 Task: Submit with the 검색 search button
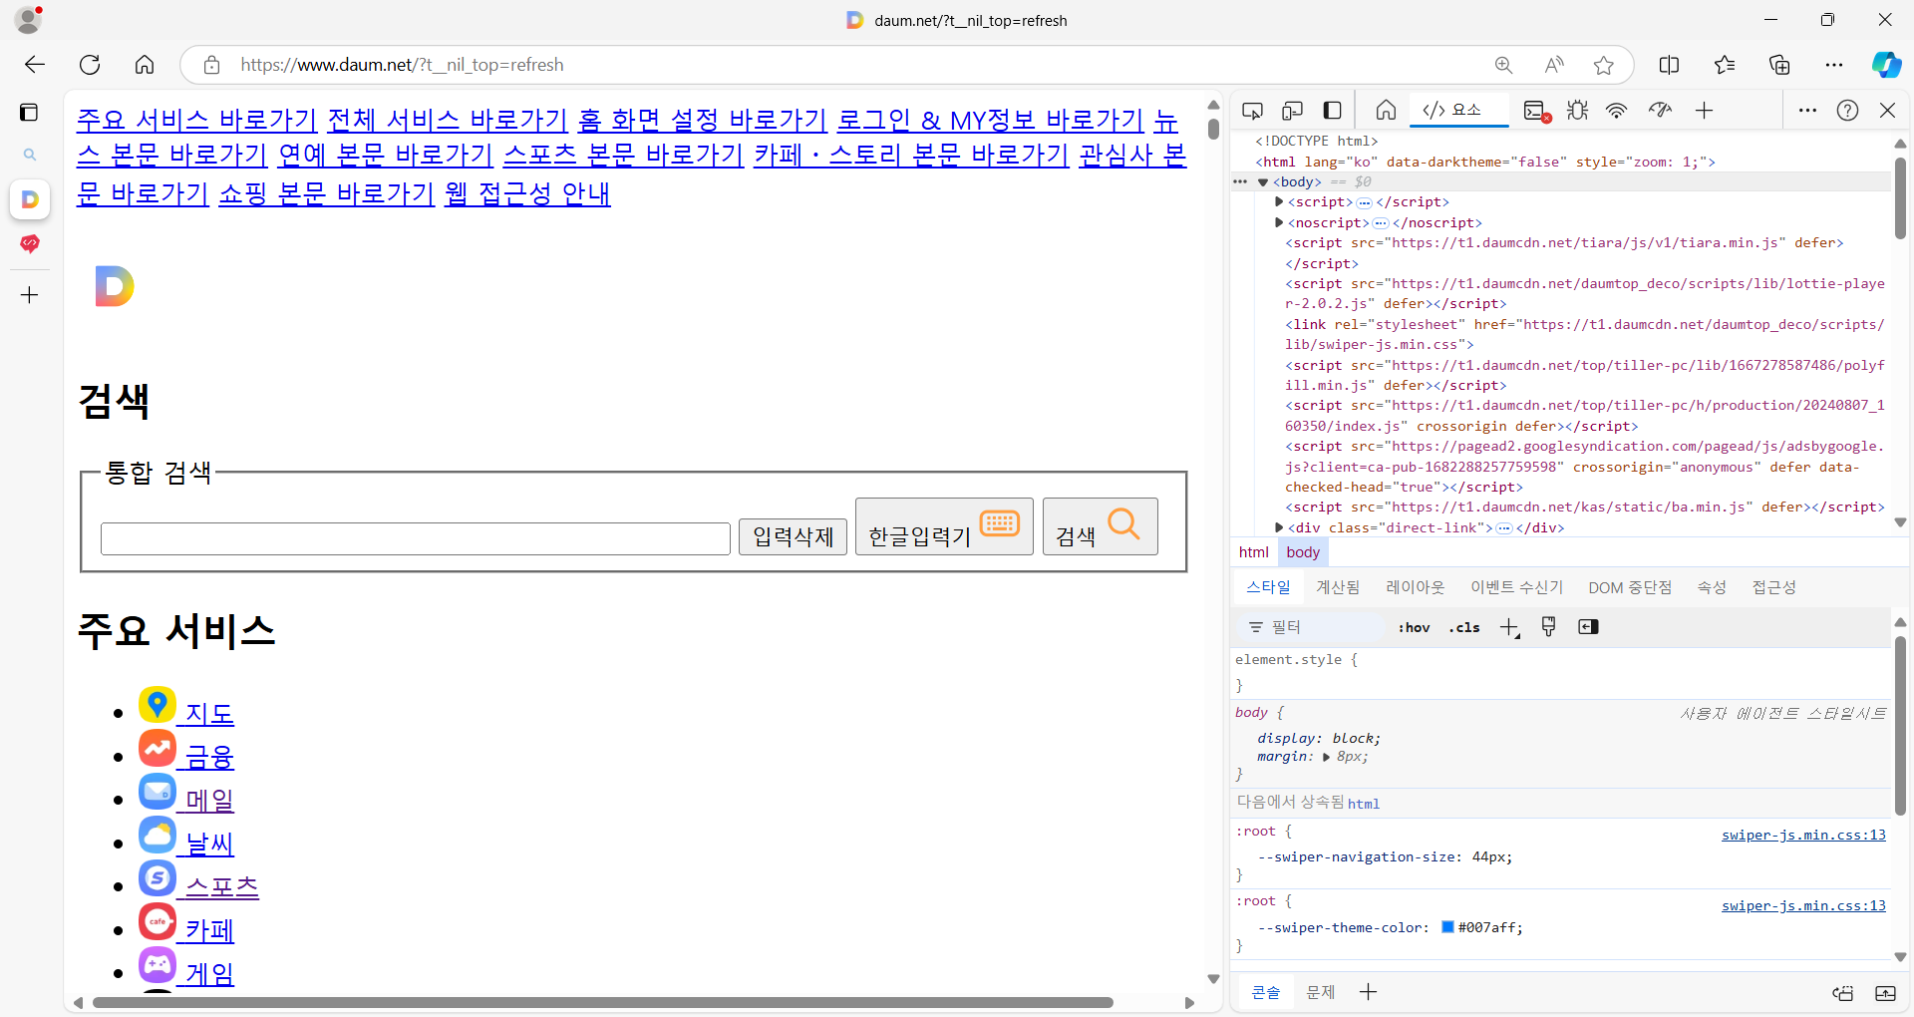coord(1101,526)
